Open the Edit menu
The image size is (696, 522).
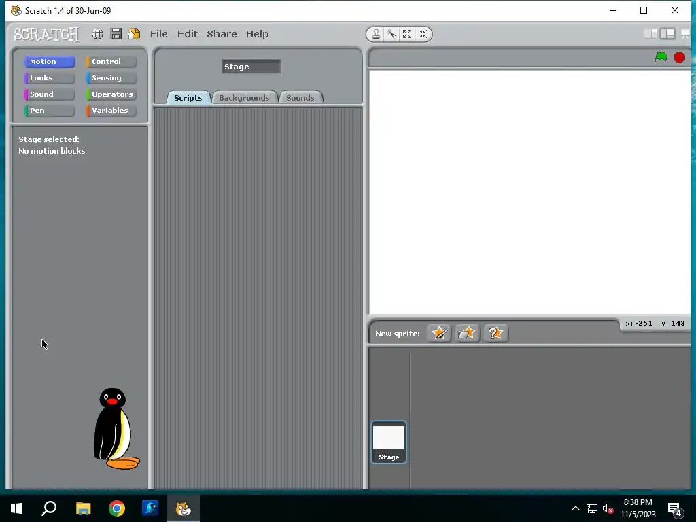pos(188,34)
